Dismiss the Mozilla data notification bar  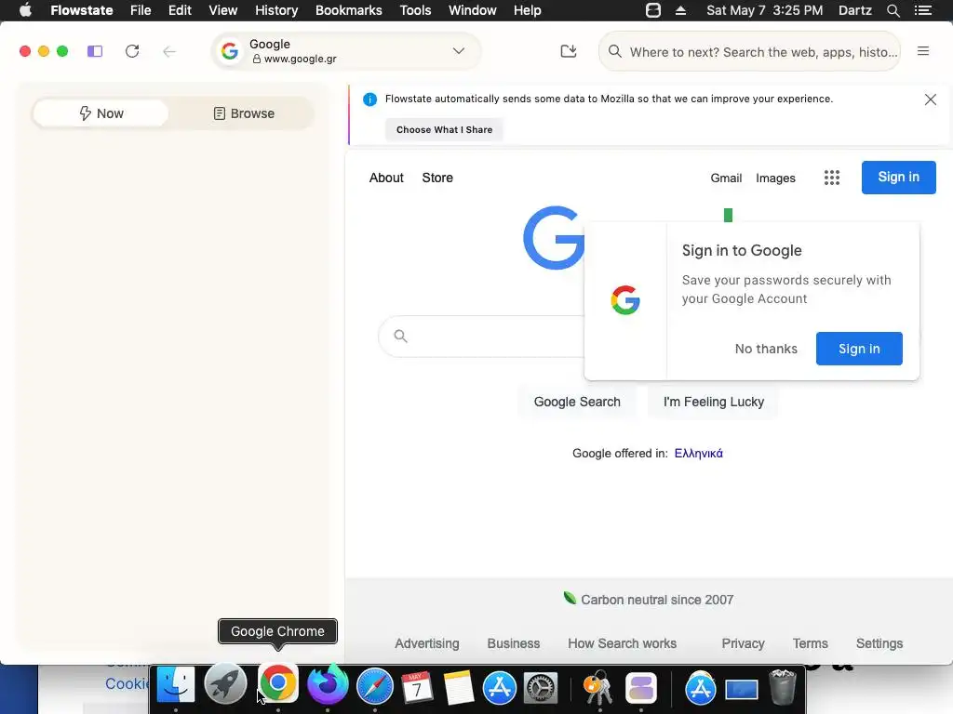[930, 99]
